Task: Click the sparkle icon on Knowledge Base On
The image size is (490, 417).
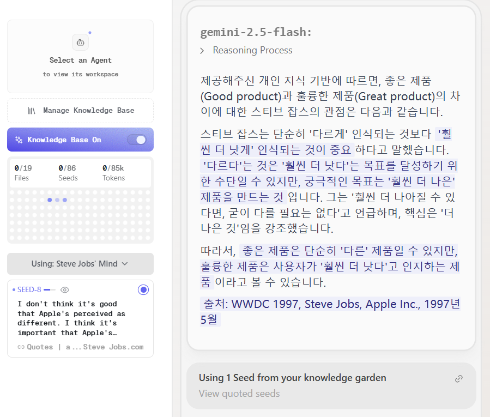Action: click(x=19, y=140)
